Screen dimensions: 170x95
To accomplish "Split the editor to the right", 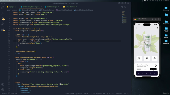I will click(125, 7).
